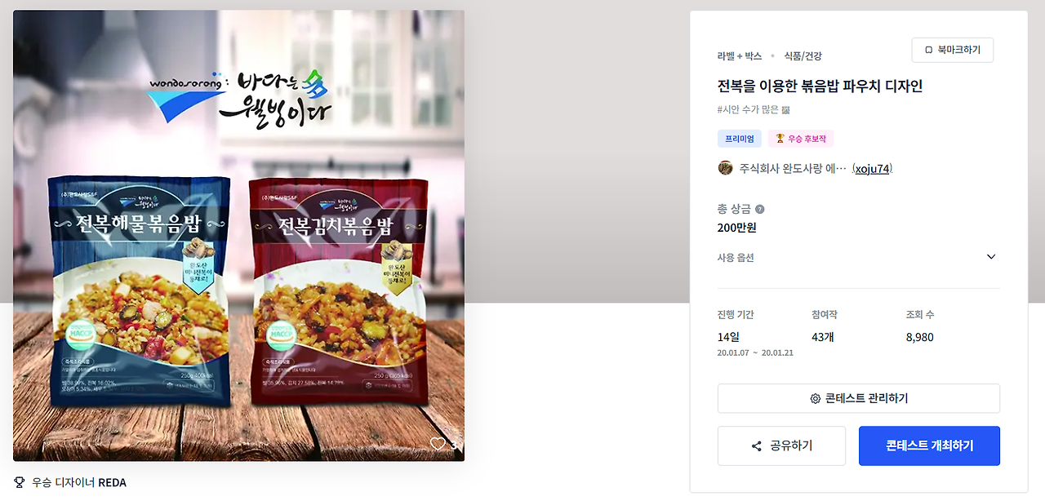Click the share icon in 공유하기

tap(757, 446)
